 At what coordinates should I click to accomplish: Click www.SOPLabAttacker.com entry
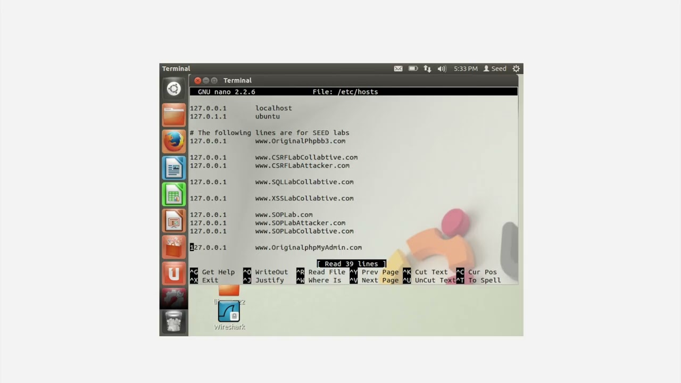coord(300,223)
